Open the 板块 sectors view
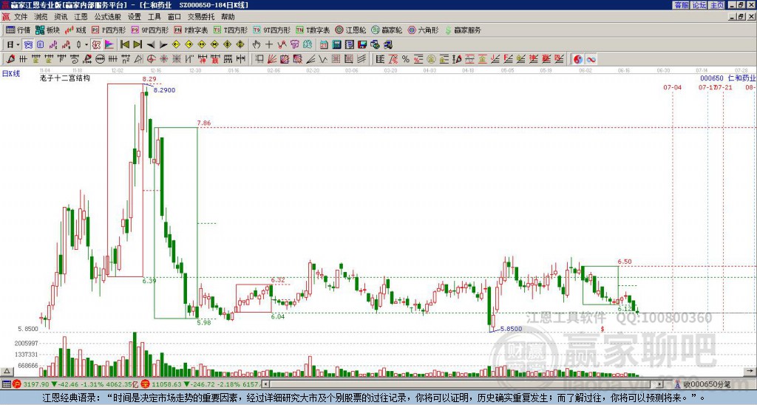Screen dimensions: 757x405 pyautogui.click(x=48, y=30)
